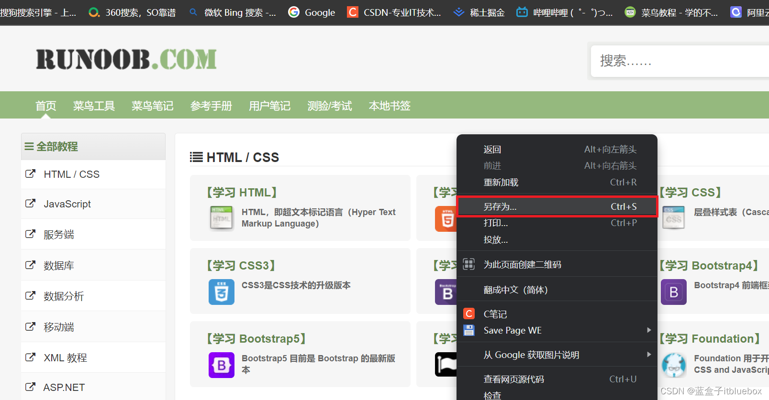Choose 投放... from the context menu

pos(557,239)
